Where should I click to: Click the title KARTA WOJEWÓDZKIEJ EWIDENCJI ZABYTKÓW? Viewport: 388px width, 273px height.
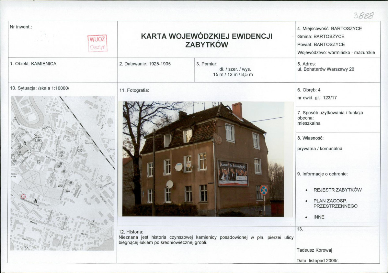coord(207,40)
